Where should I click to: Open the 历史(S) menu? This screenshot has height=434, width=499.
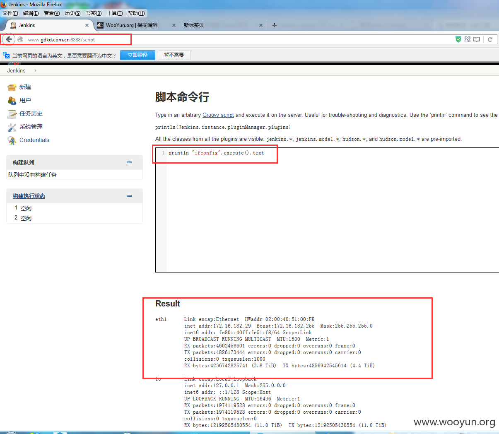72,13
